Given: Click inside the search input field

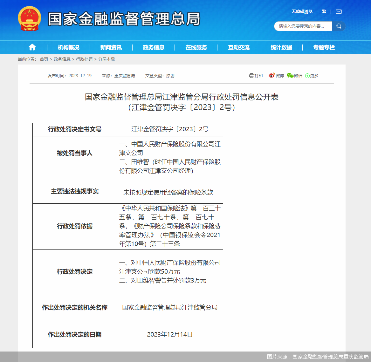Looking at the screenshot, I should click(303, 26).
